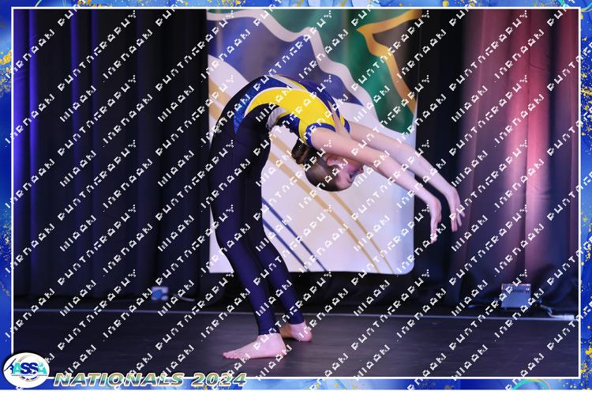The width and height of the screenshot is (592, 395).
Task: Click the ASSA logo in the corner
Action: pyautogui.click(x=25, y=370)
